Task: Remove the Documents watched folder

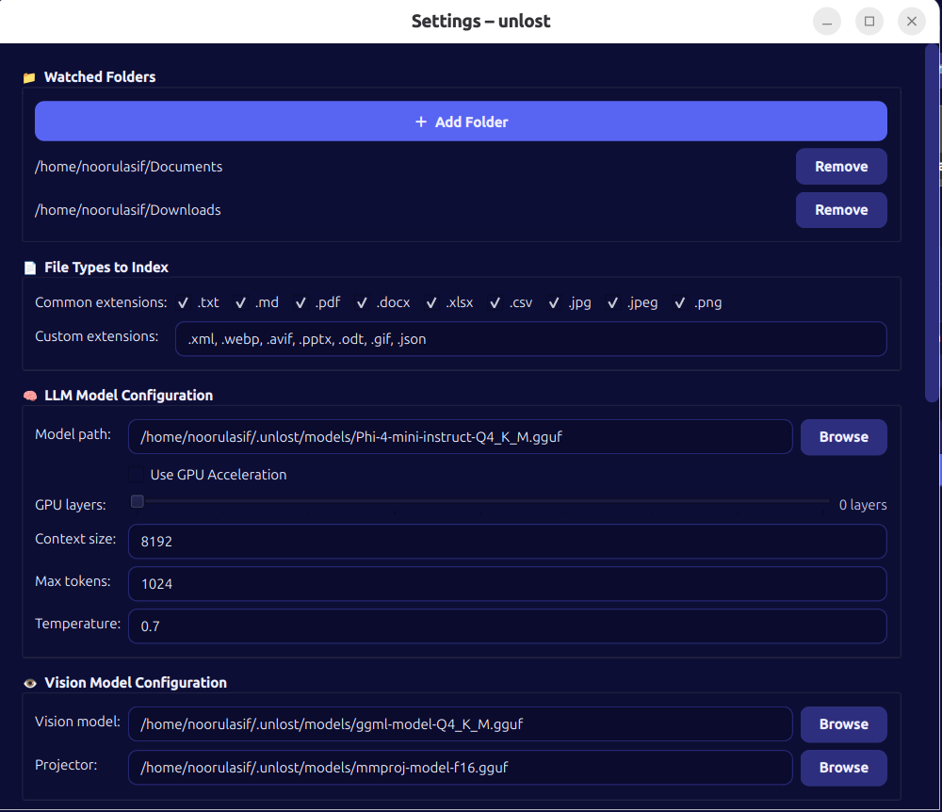Action: point(841,167)
